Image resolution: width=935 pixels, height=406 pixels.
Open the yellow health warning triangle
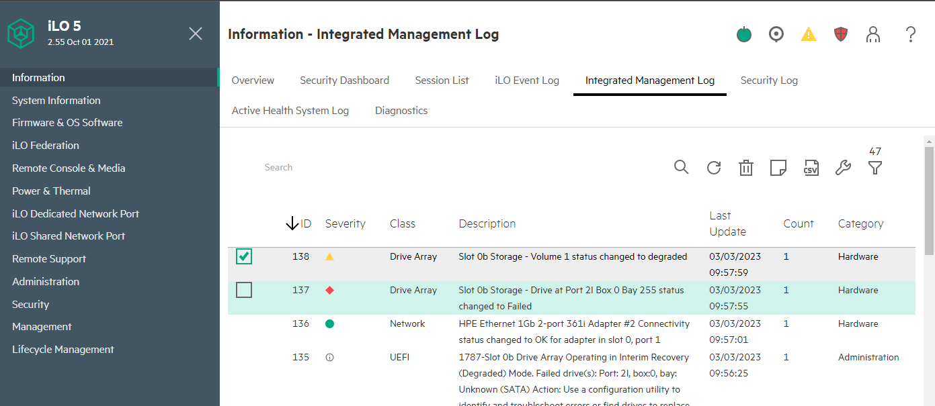[808, 34]
